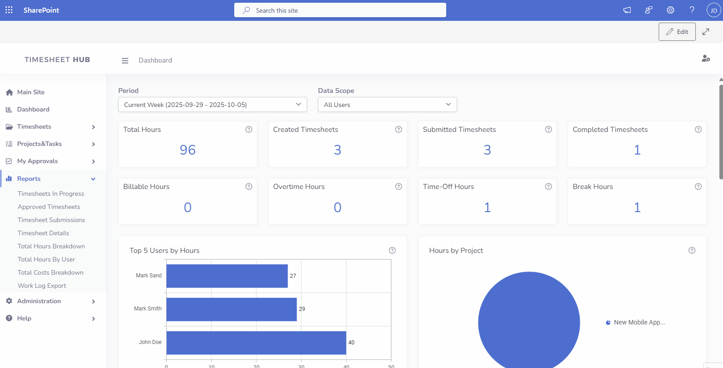Open the SharePoint app launcher grid

[x=9, y=10]
